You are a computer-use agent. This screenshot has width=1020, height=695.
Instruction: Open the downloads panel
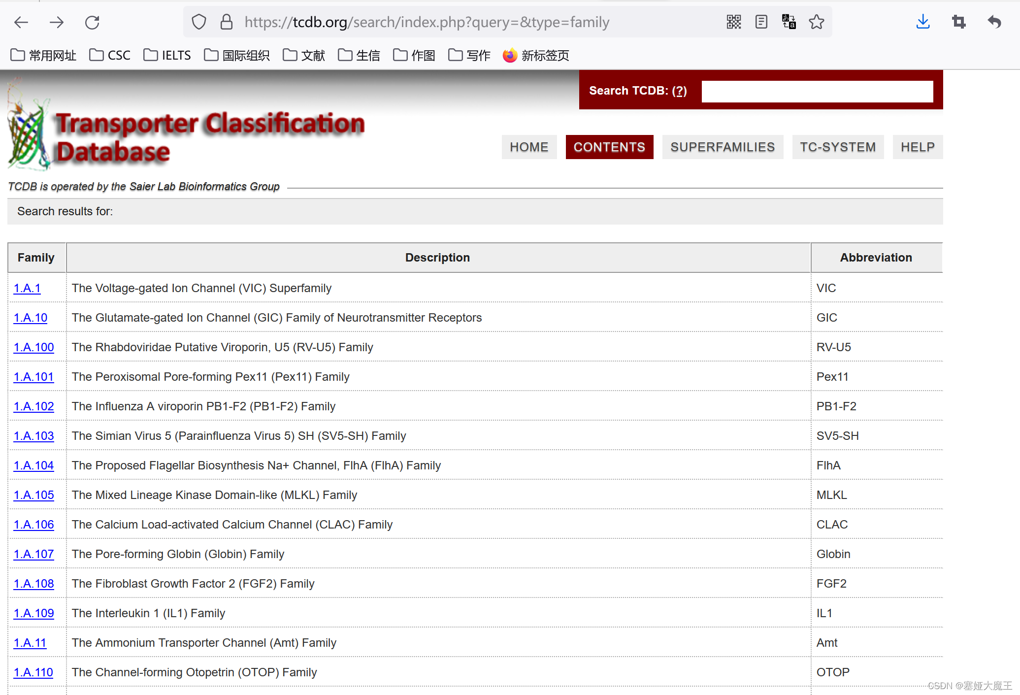[x=922, y=22]
